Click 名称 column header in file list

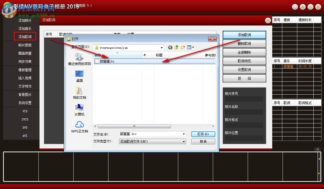(117, 55)
